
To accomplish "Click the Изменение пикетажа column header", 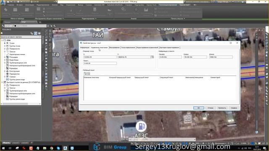I will 91,78.
